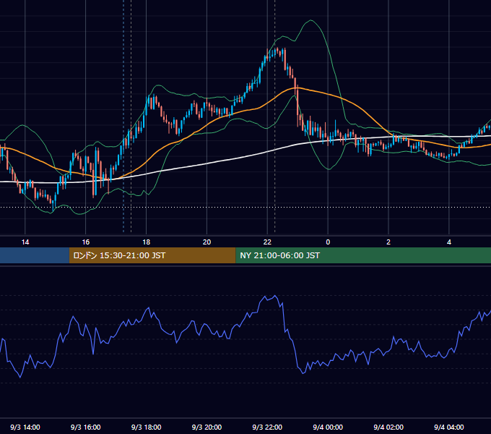Click the 9/3 16:00 date label

(85, 427)
